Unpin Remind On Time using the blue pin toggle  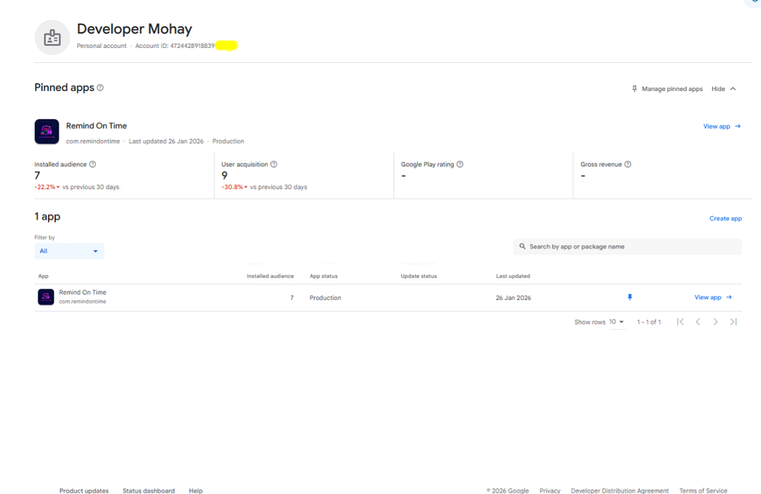pos(630,297)
